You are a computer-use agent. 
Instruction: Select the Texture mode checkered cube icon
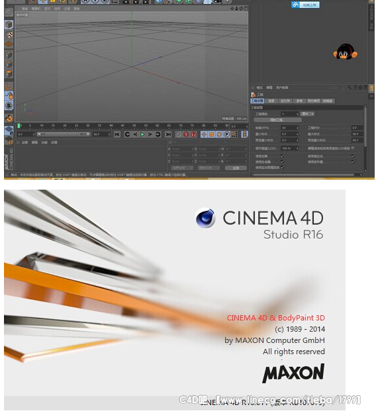(9, 35)
